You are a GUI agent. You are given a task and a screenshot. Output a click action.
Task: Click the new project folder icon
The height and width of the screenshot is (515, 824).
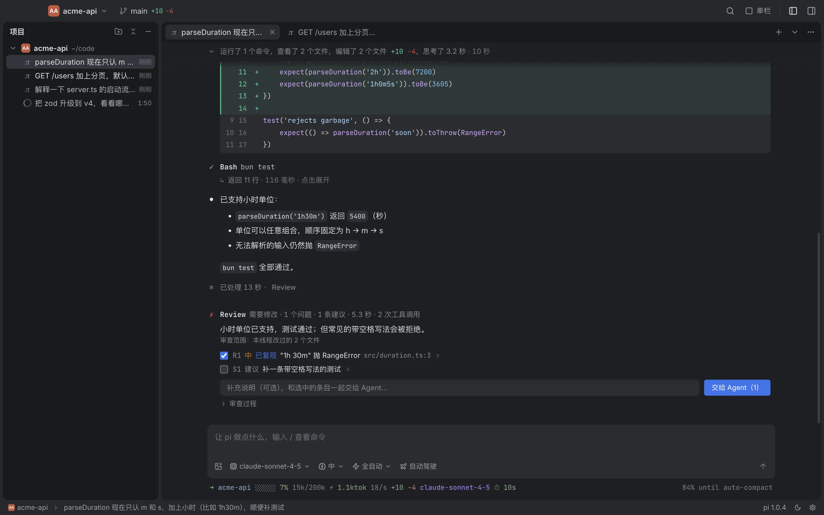[x=118, y=31]
